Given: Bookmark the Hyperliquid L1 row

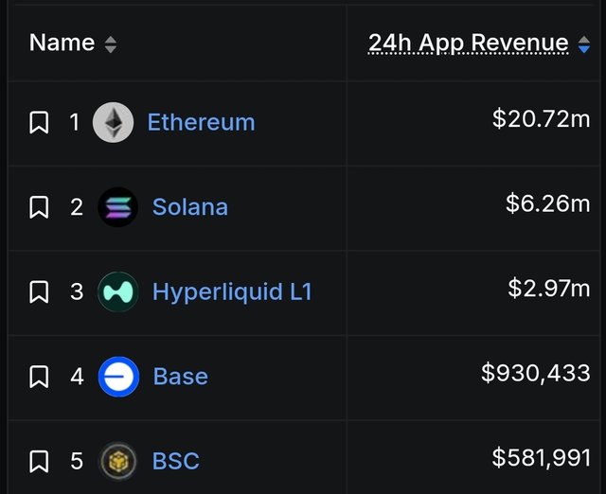Looking at the screenshot, I should tap(39, 291).
